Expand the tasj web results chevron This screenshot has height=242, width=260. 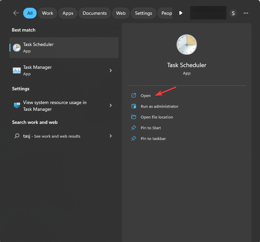click(111, 136)
